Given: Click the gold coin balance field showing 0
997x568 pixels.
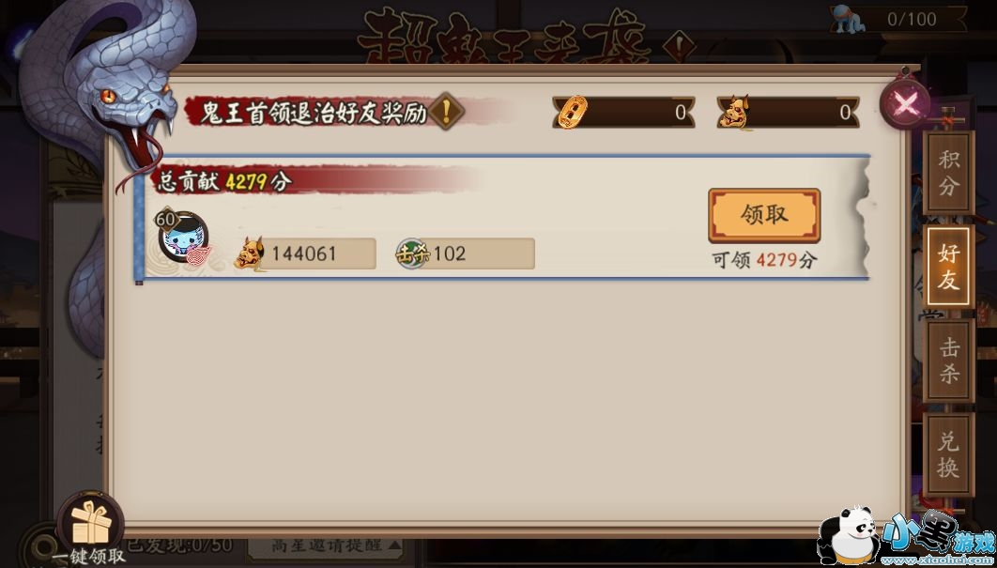Looking at the screenshot, I should pos(623,113).
